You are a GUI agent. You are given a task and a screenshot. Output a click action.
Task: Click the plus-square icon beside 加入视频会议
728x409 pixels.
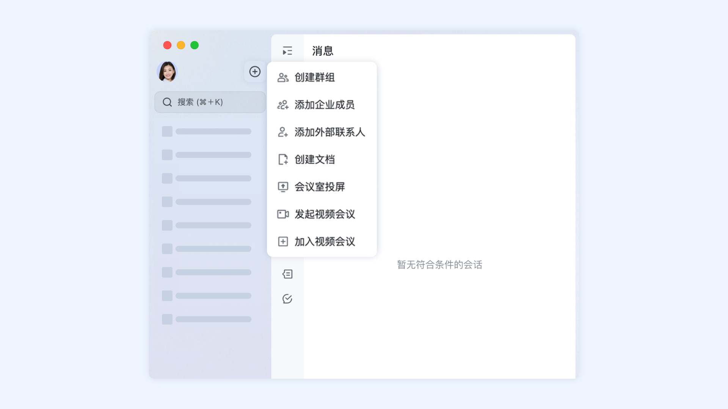pos(283,241)
